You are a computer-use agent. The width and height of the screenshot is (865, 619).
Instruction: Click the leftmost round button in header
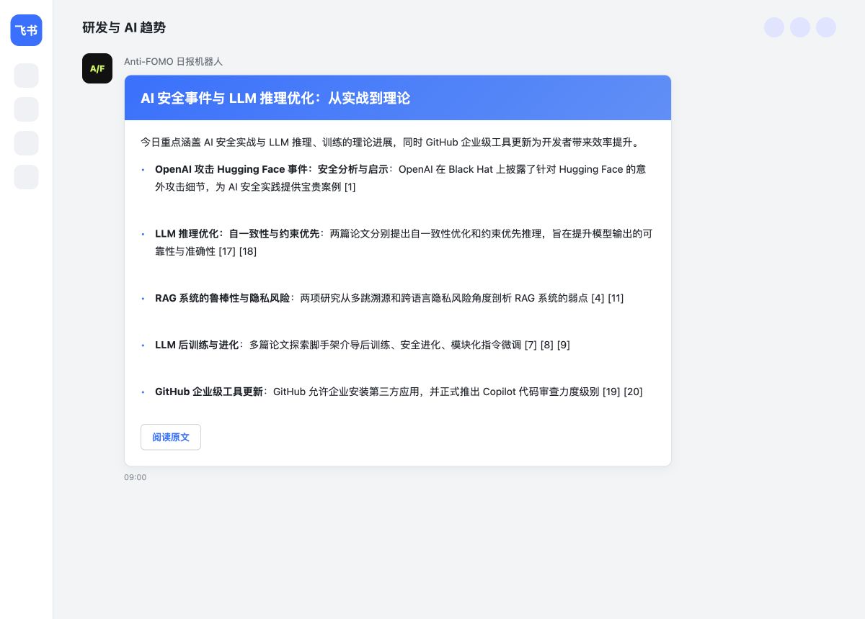(x=774, y=27)
